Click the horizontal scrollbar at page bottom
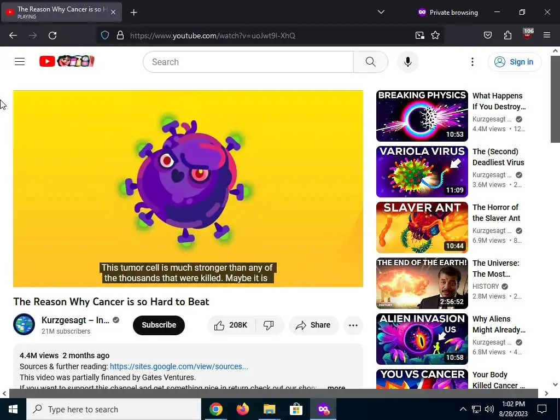The height and width of the screenshot is (420, 560). coord(273,393)
